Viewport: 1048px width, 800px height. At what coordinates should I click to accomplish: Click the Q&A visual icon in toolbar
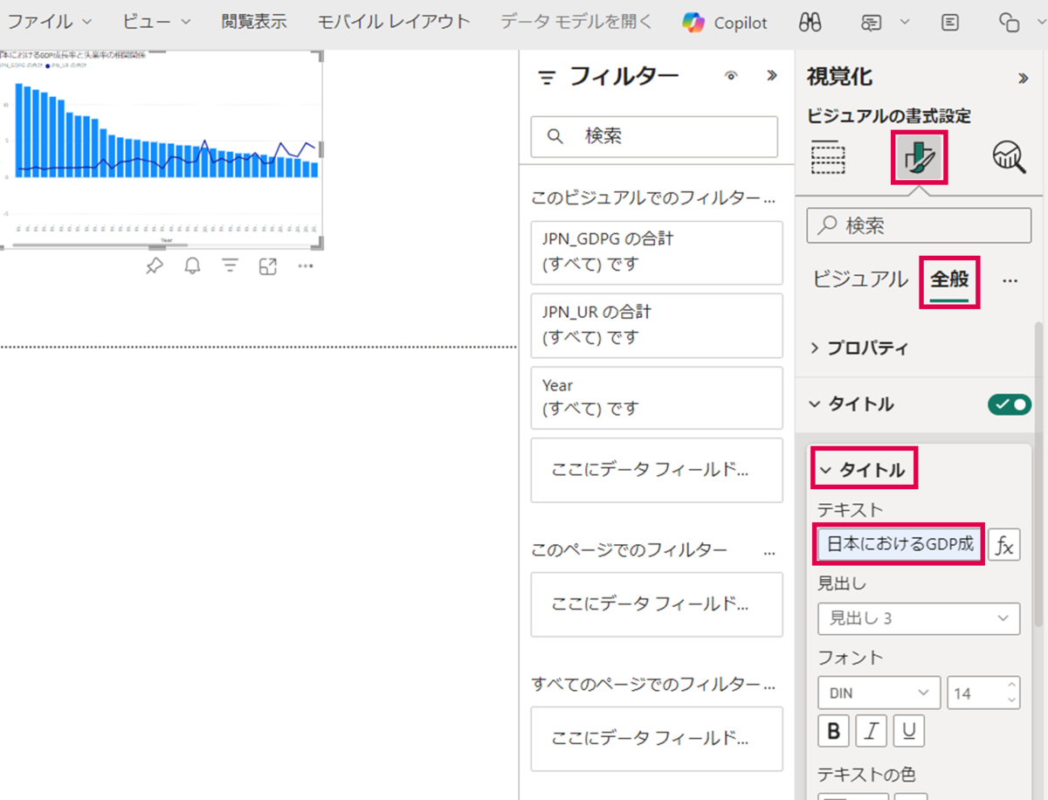(870, 23)
